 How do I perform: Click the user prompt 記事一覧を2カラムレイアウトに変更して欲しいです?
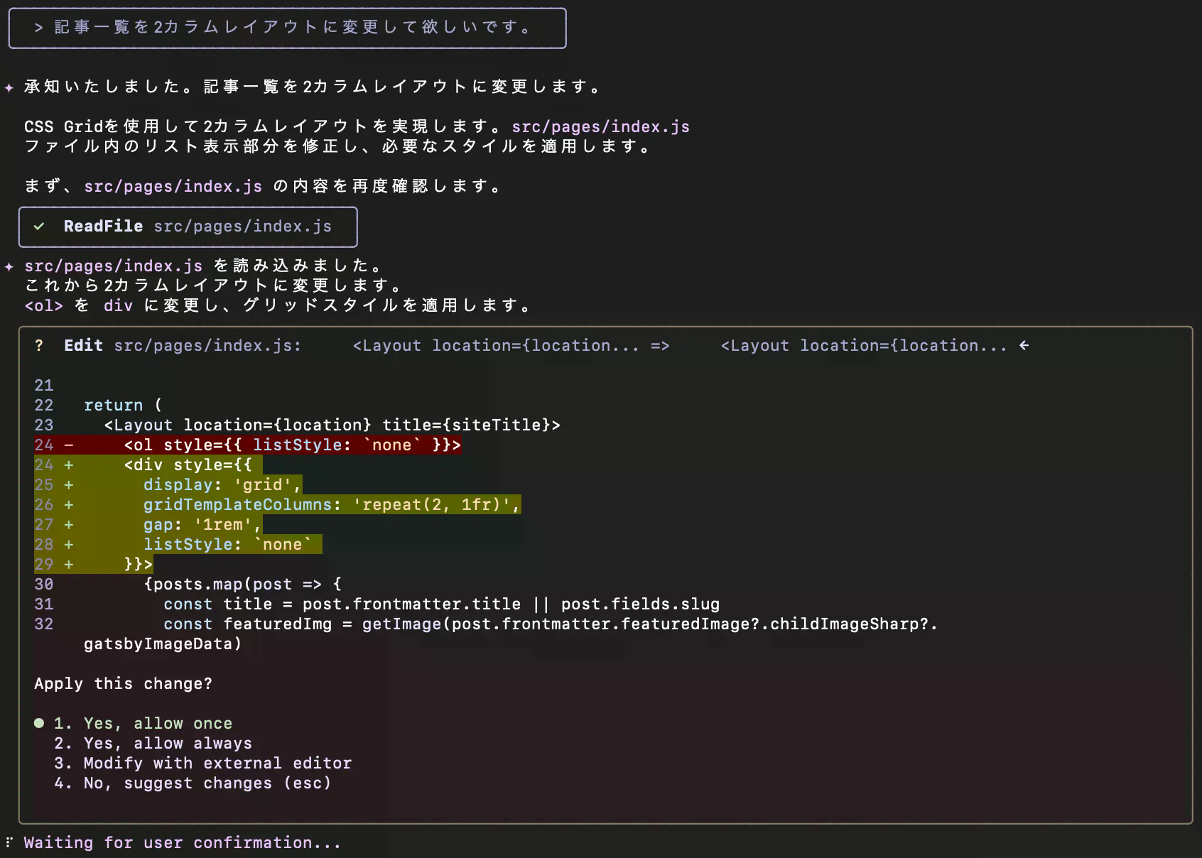293,28
